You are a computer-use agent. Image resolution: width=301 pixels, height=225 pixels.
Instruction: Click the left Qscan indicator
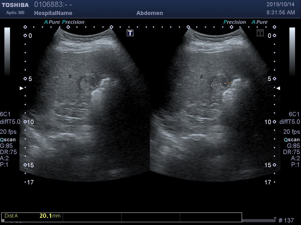click(x=8, y=140)
